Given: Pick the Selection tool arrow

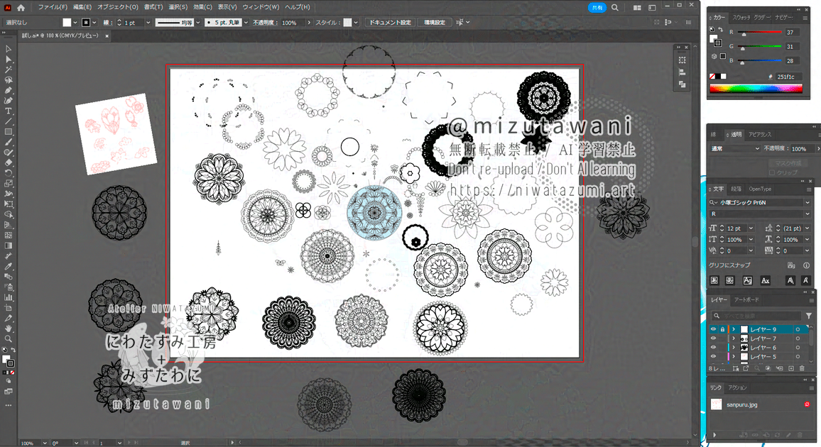Looking at the screenshot, I should tap(9, 49).
